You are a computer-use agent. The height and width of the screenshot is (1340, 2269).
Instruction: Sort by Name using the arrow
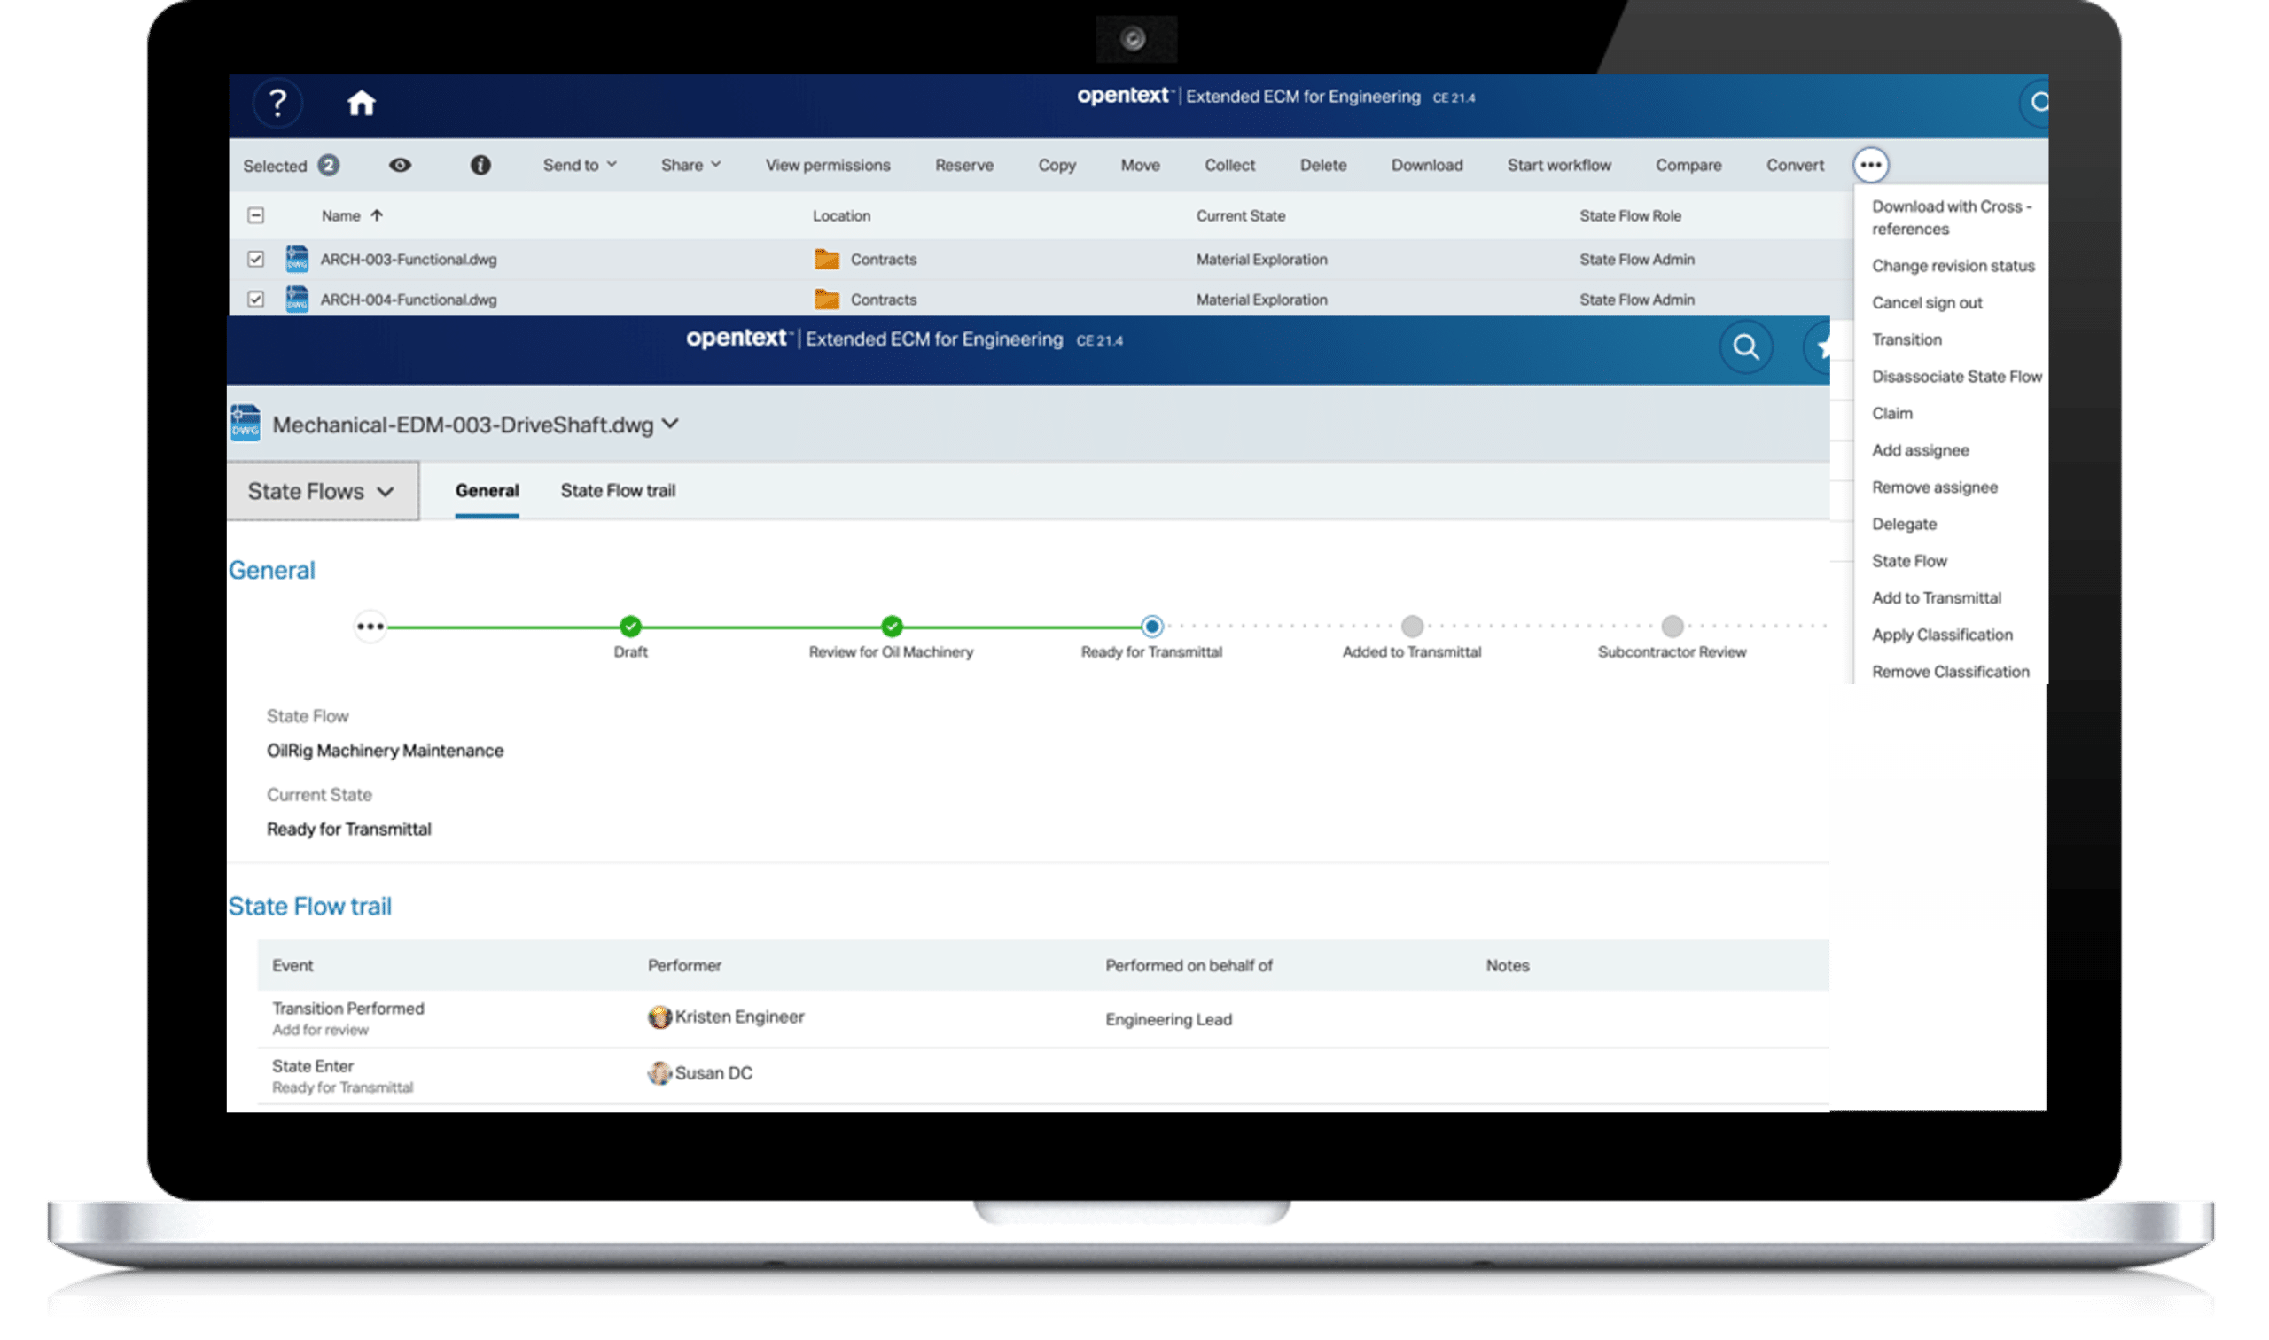pos(378,214)
